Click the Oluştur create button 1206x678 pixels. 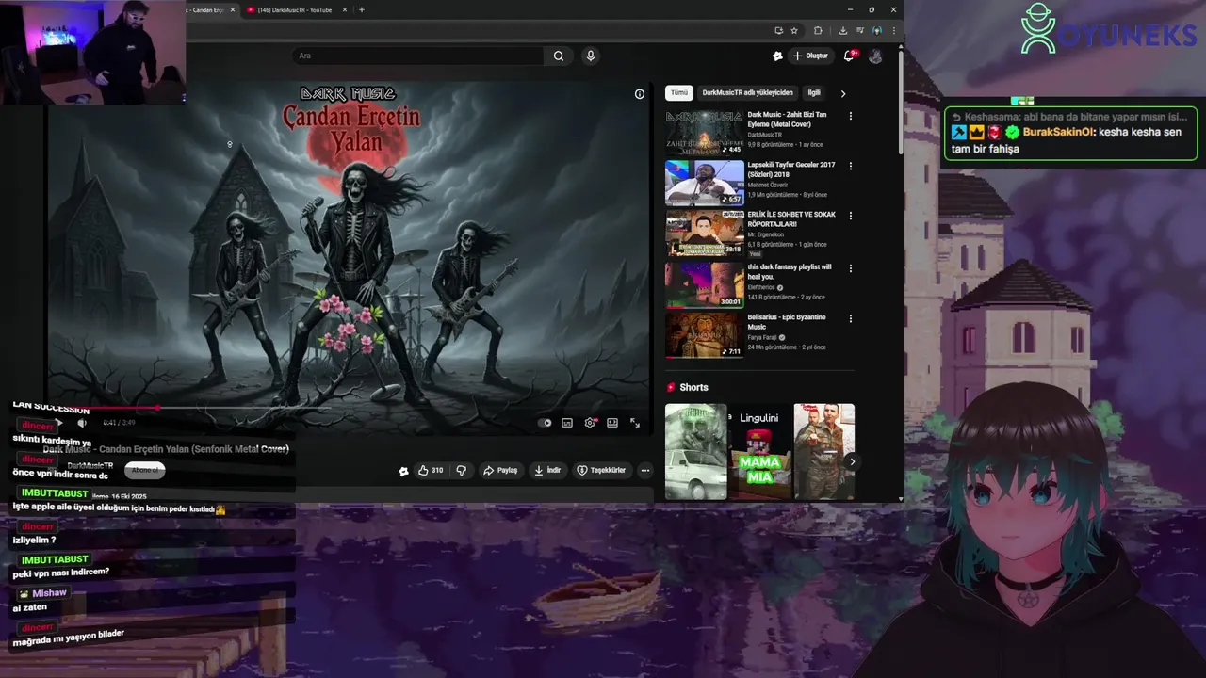(x=810, y=56)
